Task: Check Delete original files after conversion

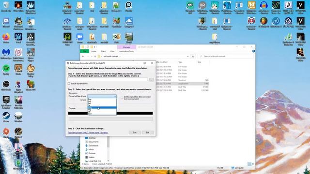Action: [x=122, y=98]
